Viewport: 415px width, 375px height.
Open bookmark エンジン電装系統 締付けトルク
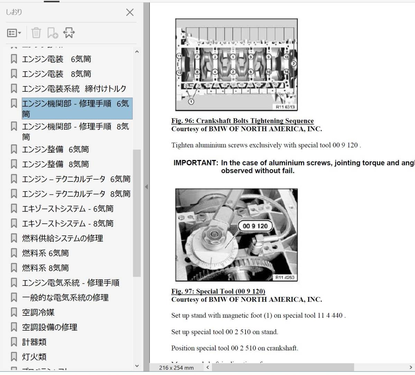point(74,89)
